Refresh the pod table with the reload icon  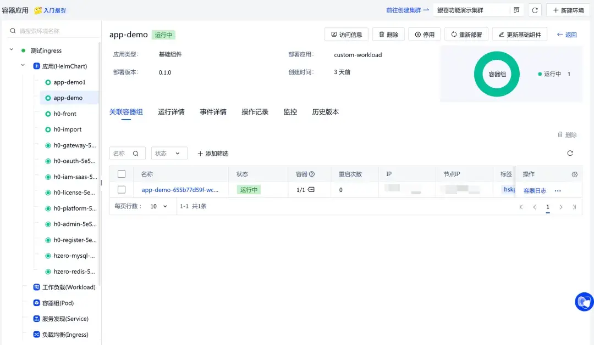570,153
